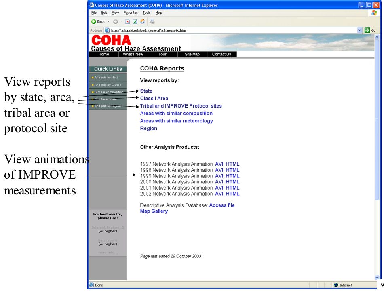Click the vertical scrollbar thumb
Screen dimensions: 388x291
tap(377, 120)
